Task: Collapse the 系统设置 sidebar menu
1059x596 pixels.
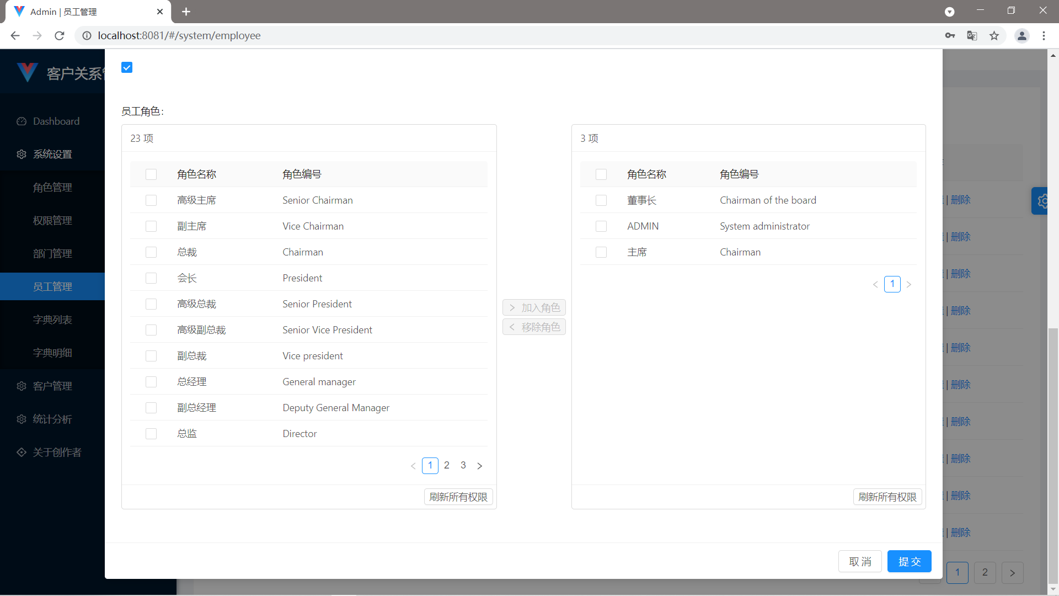Action: tap(52, 155)
